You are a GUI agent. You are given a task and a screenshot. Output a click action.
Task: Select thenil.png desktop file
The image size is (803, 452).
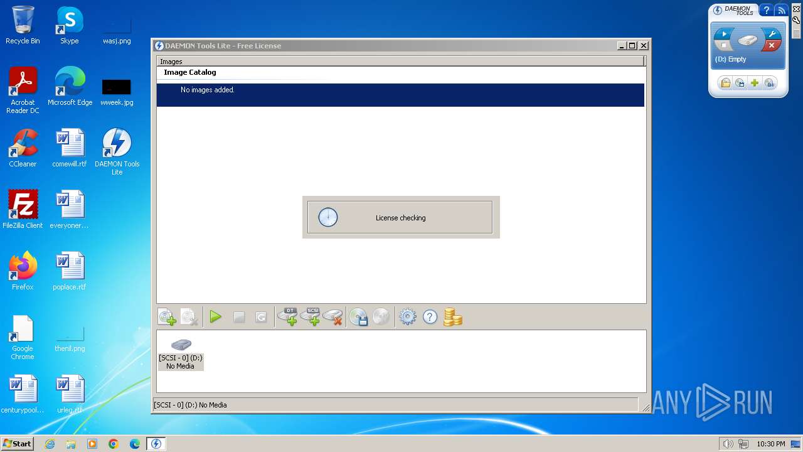[x=70, y=340]
